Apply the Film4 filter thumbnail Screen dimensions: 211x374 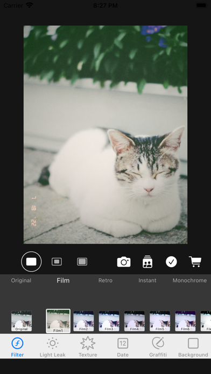[x=134, y=321]
